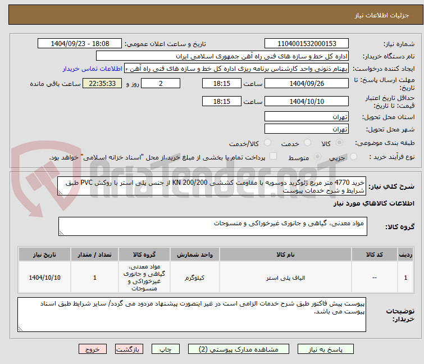Click the شهر محل تحویل field تهران
The height and width of the screenshot is (364, 424).
[x=307, y=129]
